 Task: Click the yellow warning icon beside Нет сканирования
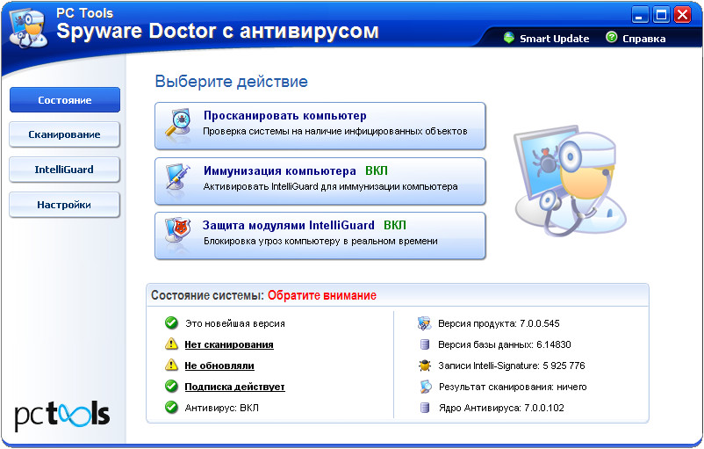click(171, 344)
